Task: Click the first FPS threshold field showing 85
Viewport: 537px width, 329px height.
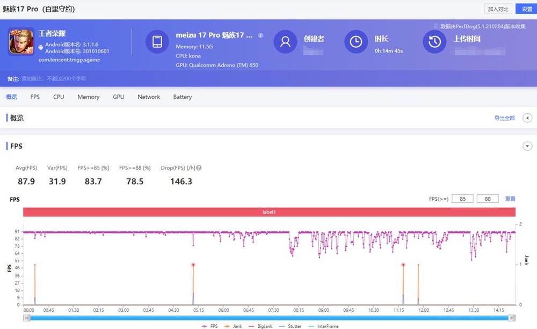Action: pyautogui.click(x=463, y=199)
